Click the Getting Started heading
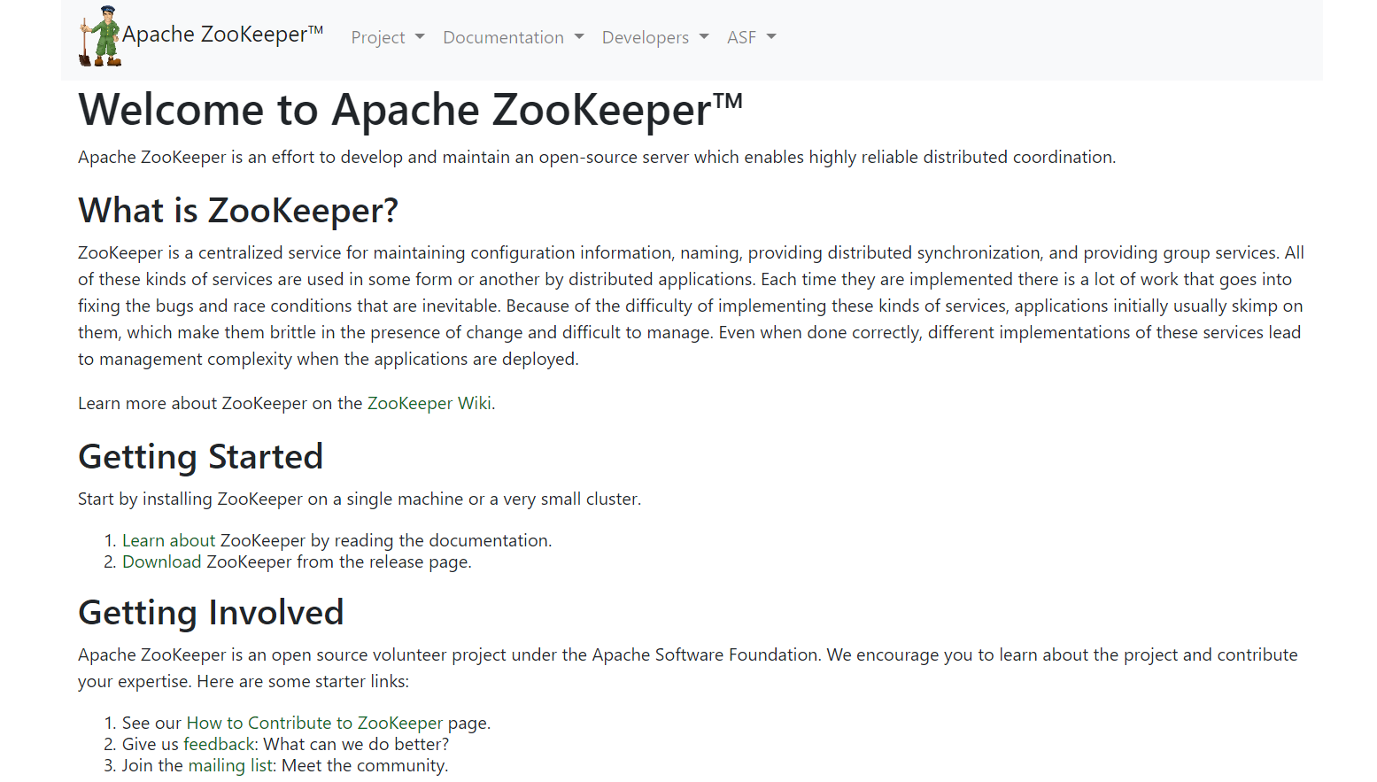1377x782 pixels. pos(201,457)
